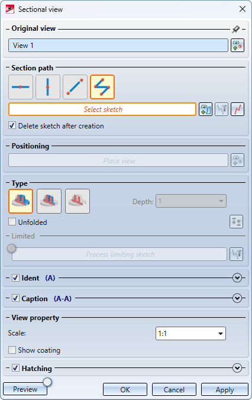Expand the Caption section chevron

click(237, 298)
